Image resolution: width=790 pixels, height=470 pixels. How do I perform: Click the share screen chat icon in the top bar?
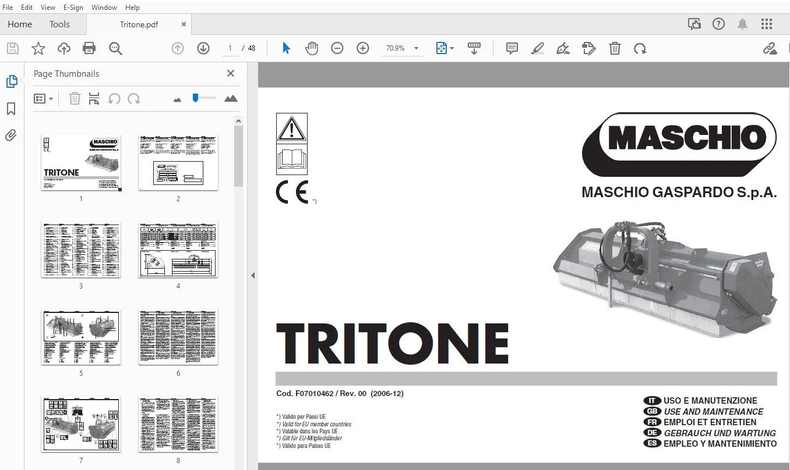694,24
